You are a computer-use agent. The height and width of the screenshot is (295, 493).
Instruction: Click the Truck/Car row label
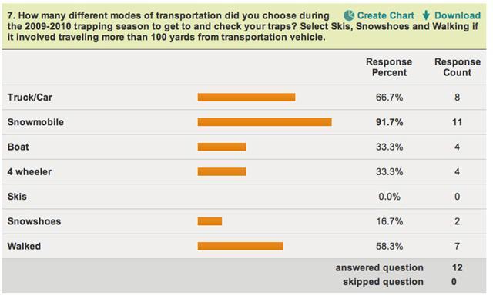click(x=29, y=98)
